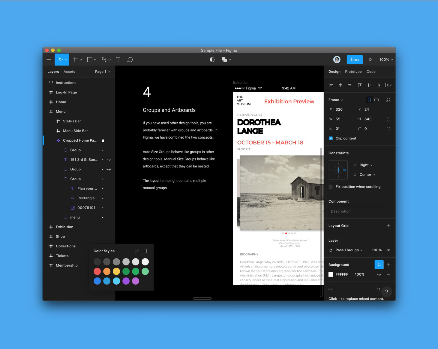Pick the red color style swatch
The image size is (438, 349).
point(97,271)
